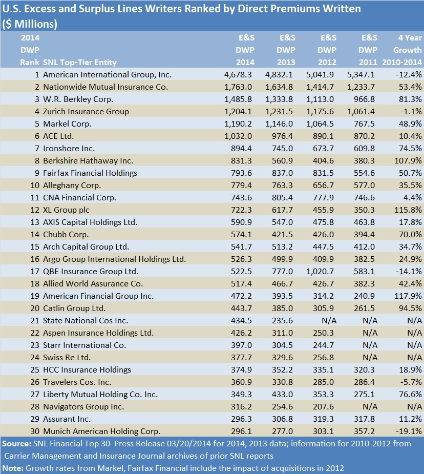
Task: Select Swiss Re Ltd. in the list
Action: [67, 357]
